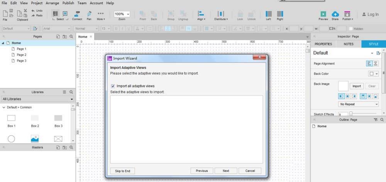Toggle the Hidden checkbox
The height and width of the screenshot is (182, 386).
click(x=351, y=29)
